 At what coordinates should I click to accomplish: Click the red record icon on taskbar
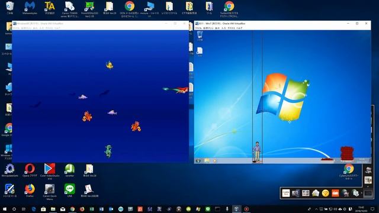(246, 209)
